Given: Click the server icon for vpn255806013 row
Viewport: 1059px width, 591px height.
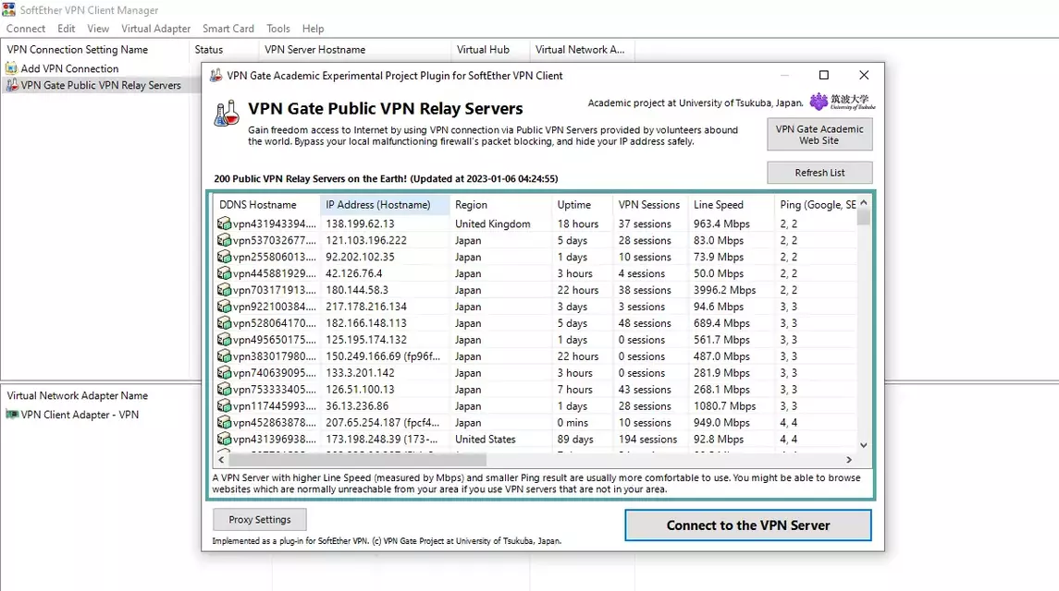Looking at the screenshot, I should coord(224,257).
